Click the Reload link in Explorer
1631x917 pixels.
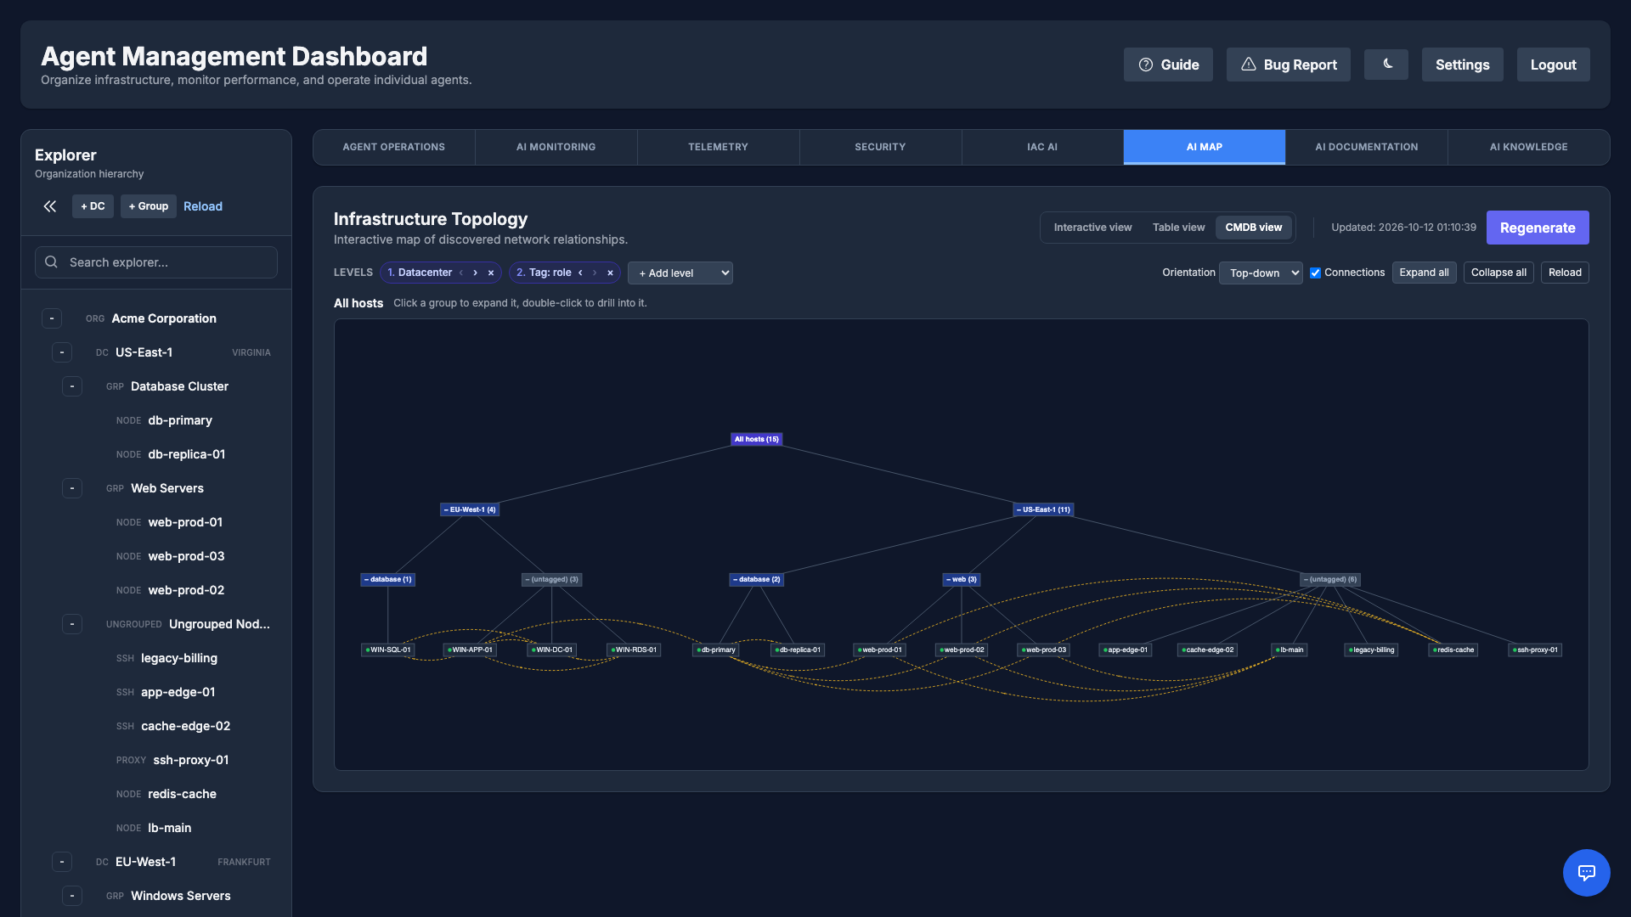pos(203,206)
